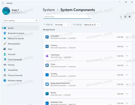Select the Camera app name
The width and height of the screenshot is (135, 105).
(x=54, y=45)
